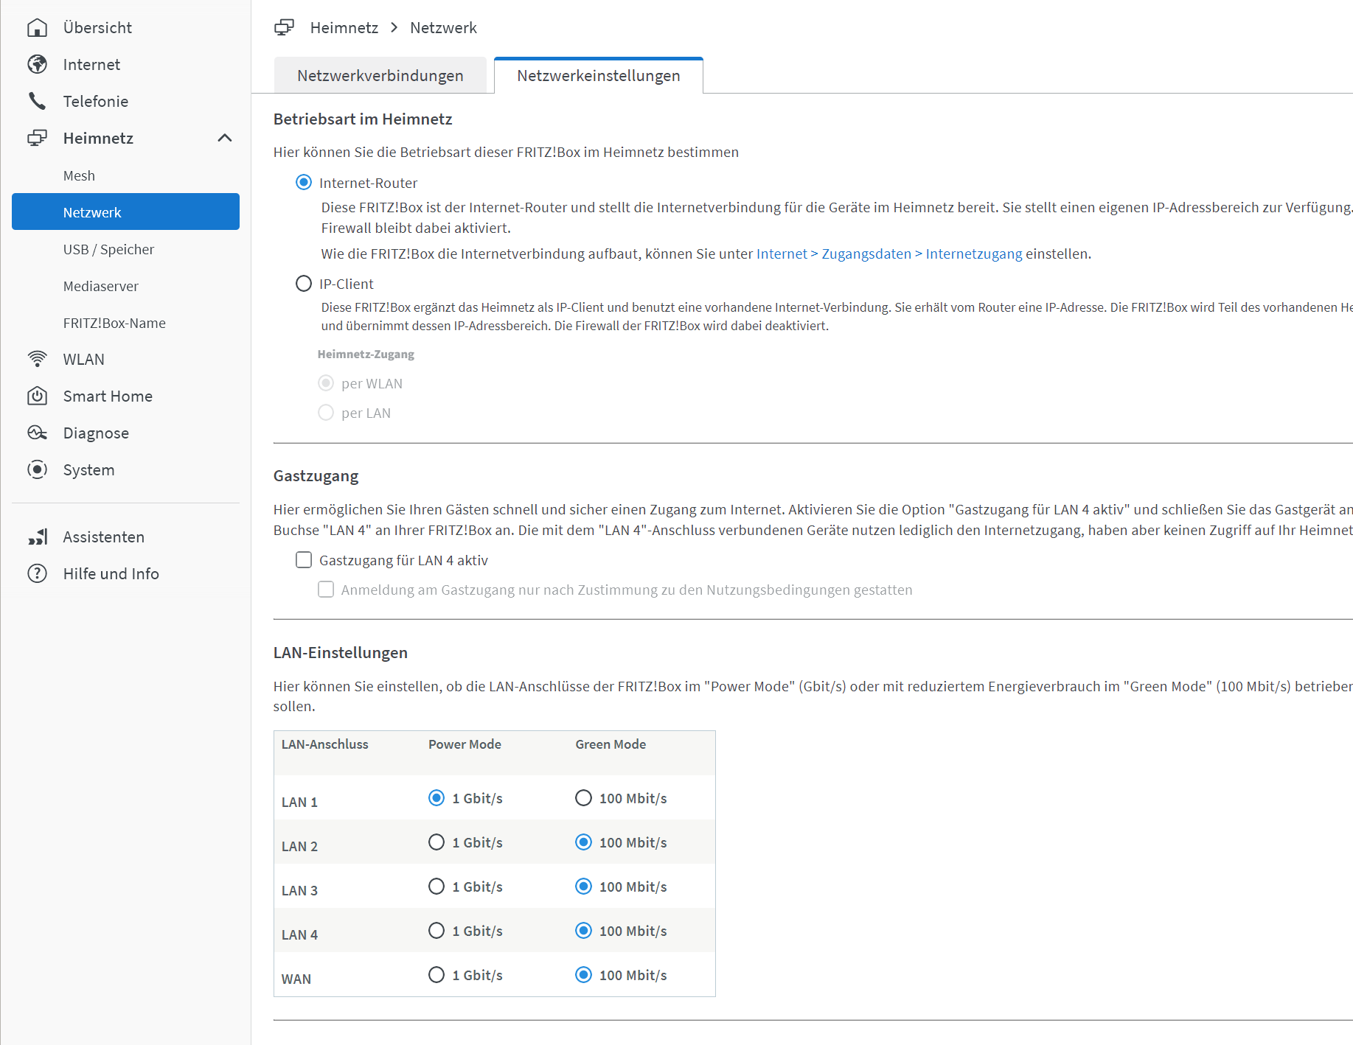Select the IP-Client operating mode
The height and width of the screenshot is (1045, 1353).
click(304, 284)
